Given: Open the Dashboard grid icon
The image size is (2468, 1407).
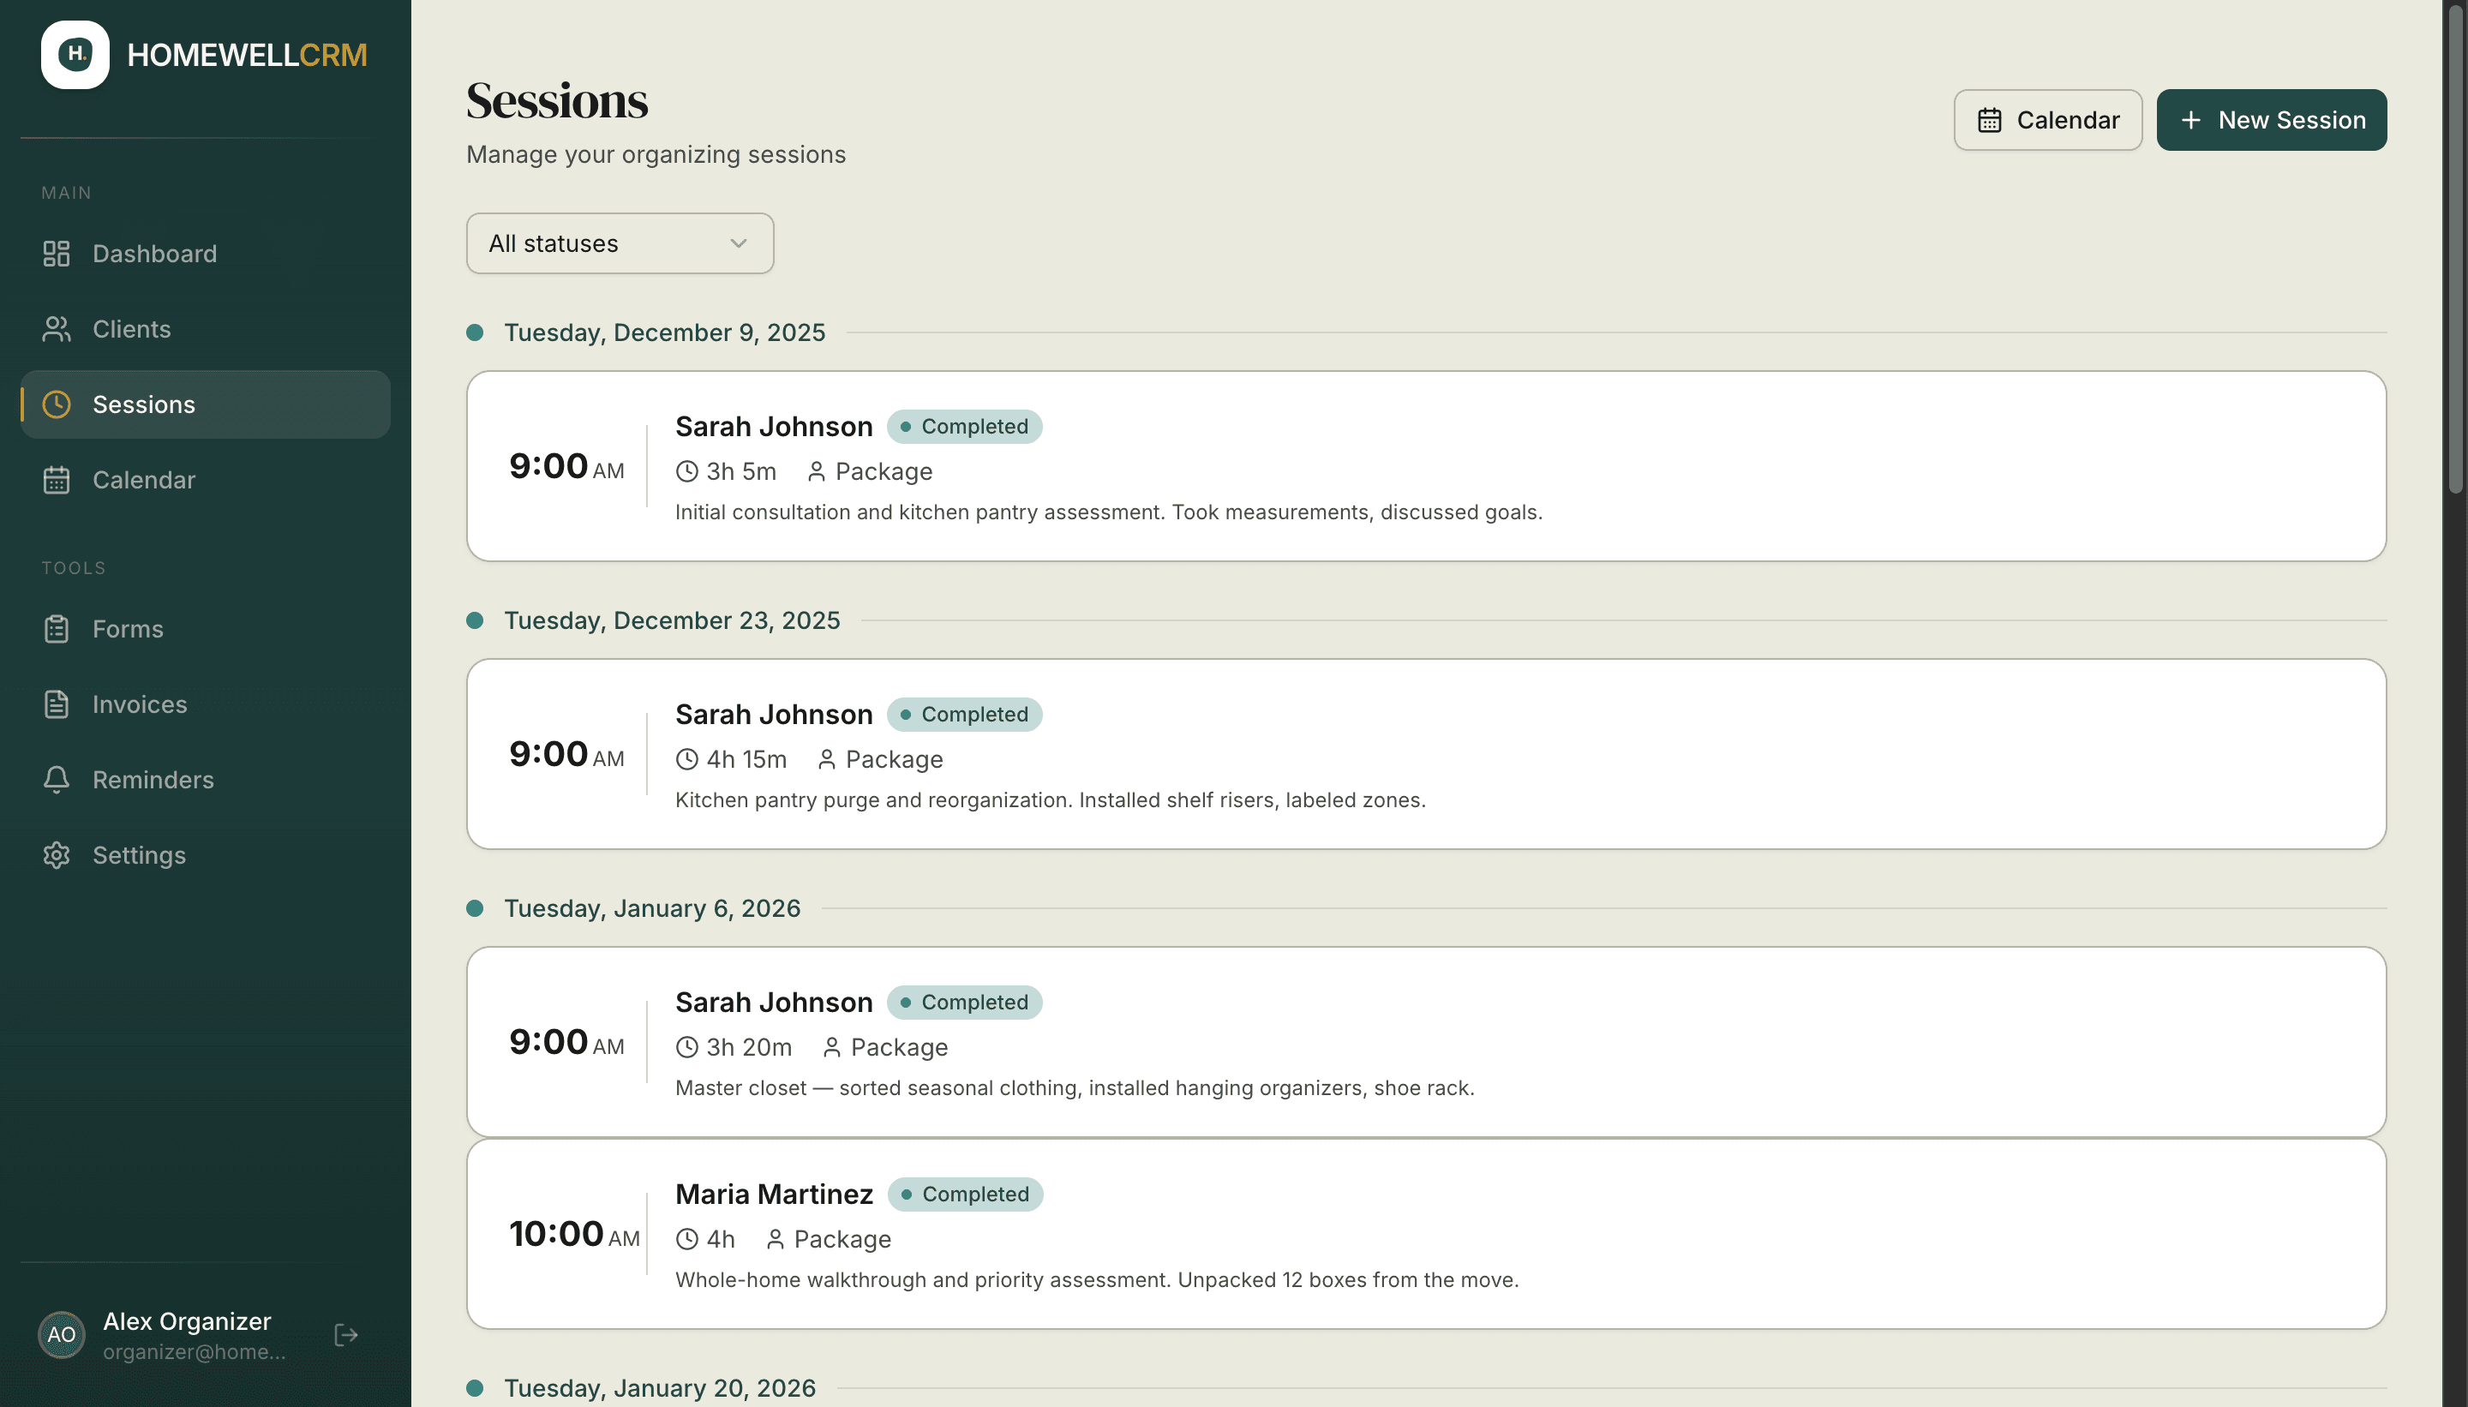Looking at the screenshot, I should tap(56, 253).
